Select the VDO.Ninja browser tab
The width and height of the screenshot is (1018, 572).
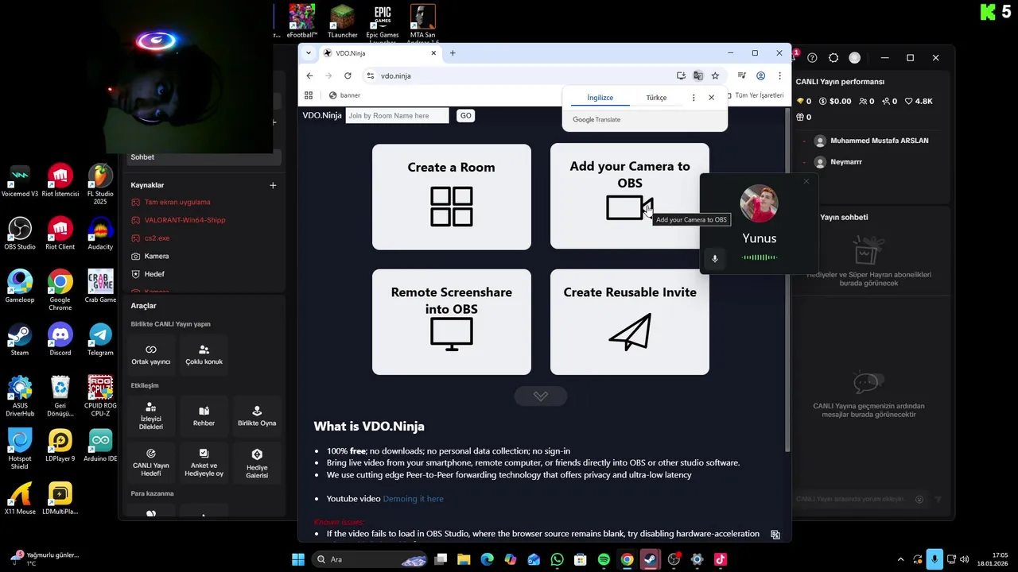pos(379,53)
